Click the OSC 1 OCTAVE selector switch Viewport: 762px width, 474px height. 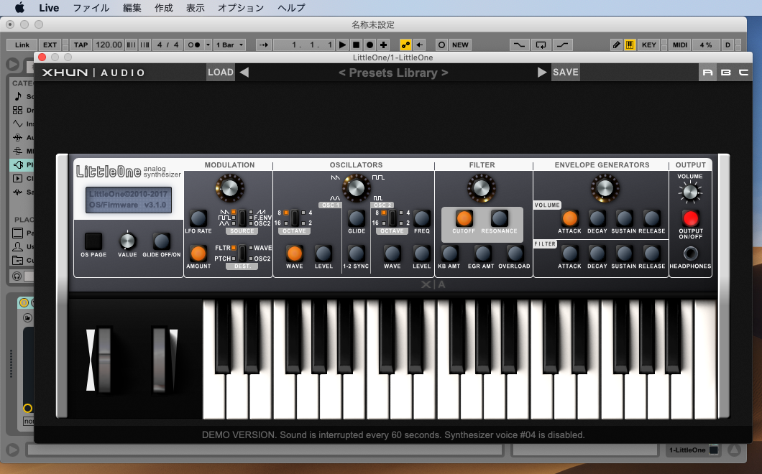coord(295,218)
